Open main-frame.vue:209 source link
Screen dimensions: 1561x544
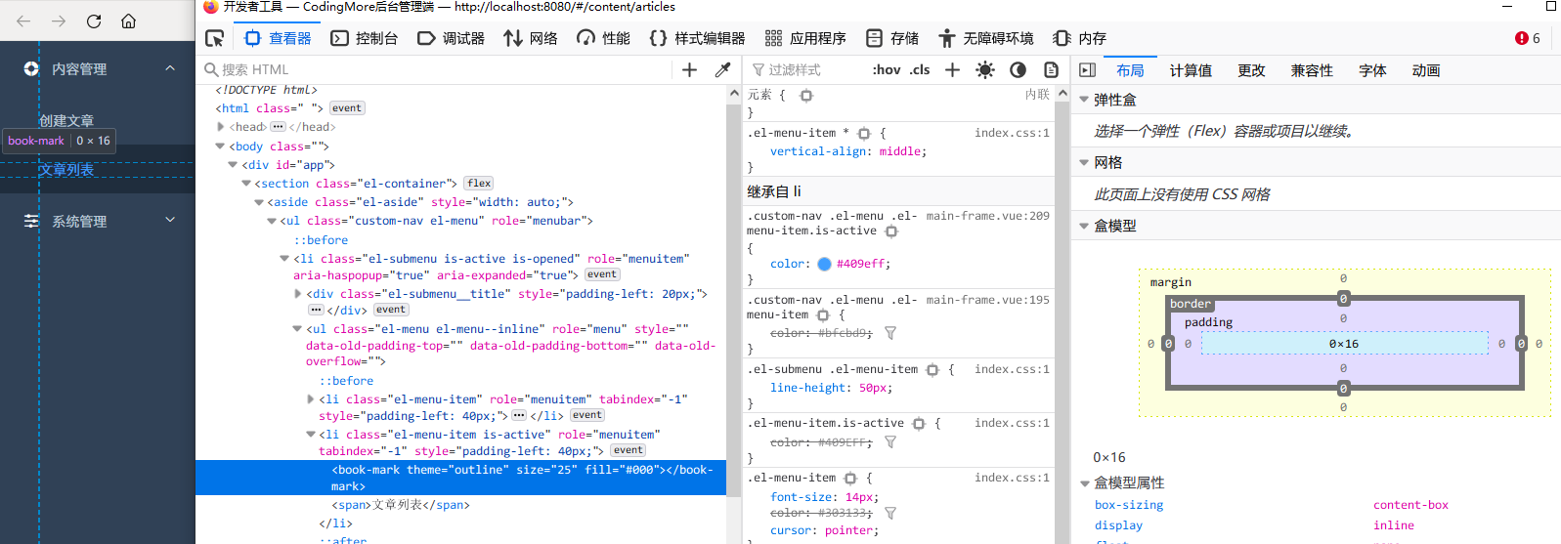(987, 216)
